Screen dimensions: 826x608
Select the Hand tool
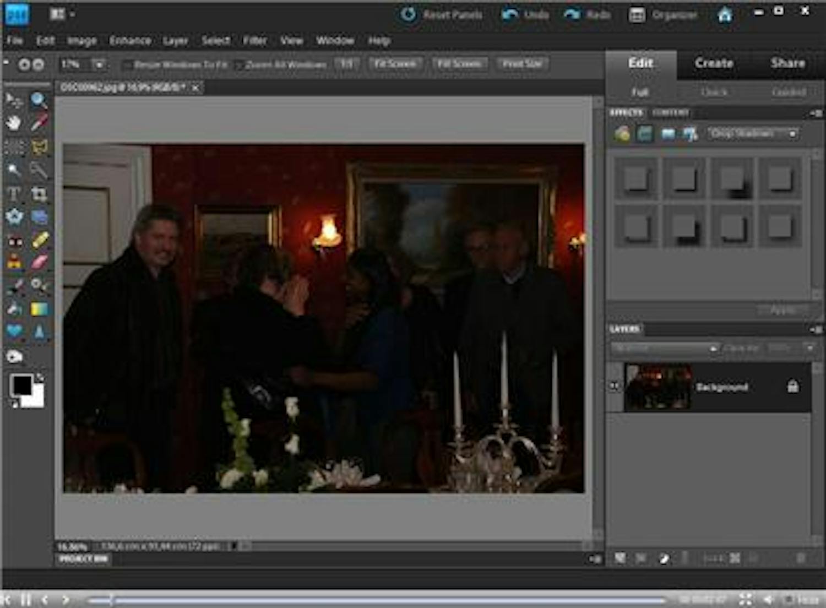[x=14, y=123]
